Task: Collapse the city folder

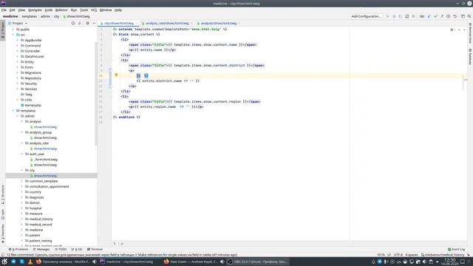Action: (x=22, y=170)
